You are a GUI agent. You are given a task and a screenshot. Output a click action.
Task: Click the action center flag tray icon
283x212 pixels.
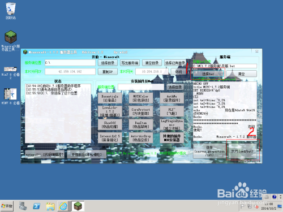click(243, 206)
